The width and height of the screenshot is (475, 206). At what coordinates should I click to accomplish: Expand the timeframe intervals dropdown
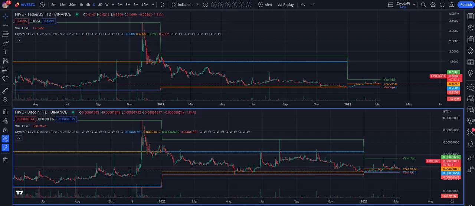click(153, 5)
